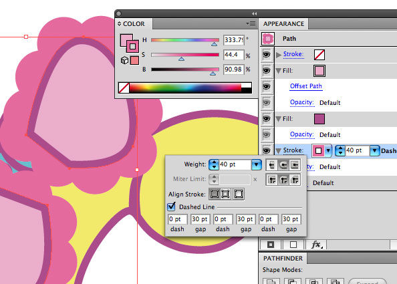The height and width of the screenshot is (284, 397).
Task: Select the butt cap icon
Action: point(271,165)
